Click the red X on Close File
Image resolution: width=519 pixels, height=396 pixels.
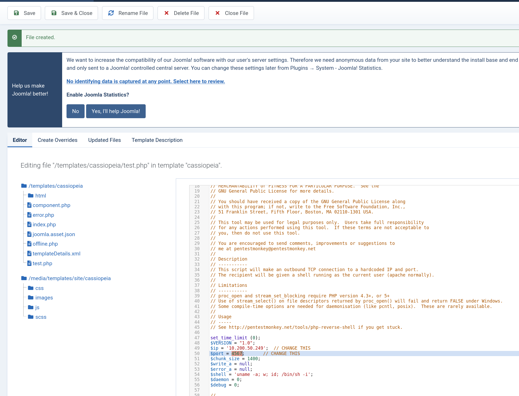coord(218,13)
